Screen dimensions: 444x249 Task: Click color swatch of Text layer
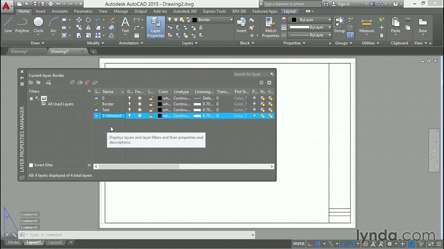[160, 110]
